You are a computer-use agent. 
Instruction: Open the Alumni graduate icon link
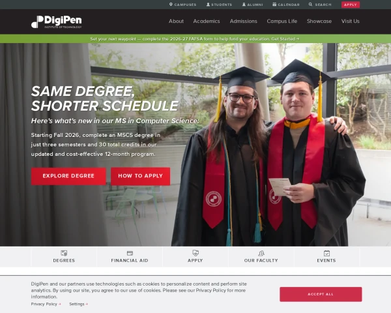click(244, 5)
